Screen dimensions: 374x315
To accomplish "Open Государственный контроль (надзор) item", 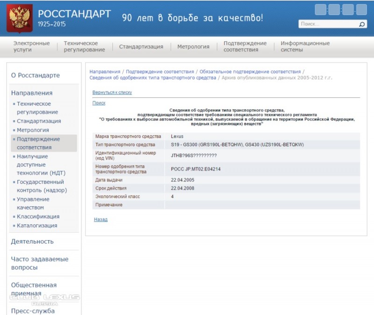I will (x=42, y=186).
